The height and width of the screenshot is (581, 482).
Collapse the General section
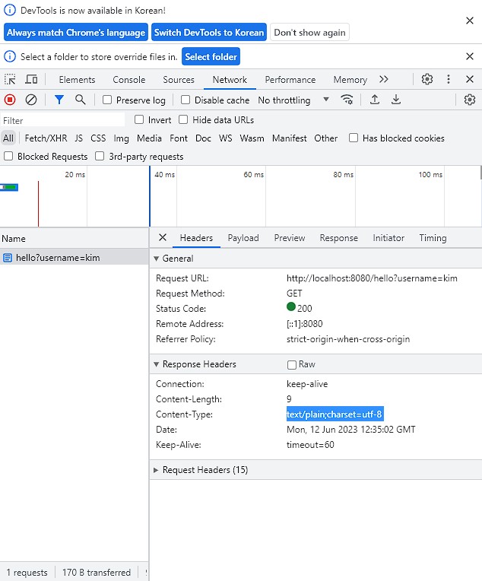click(x=157, y=259)
